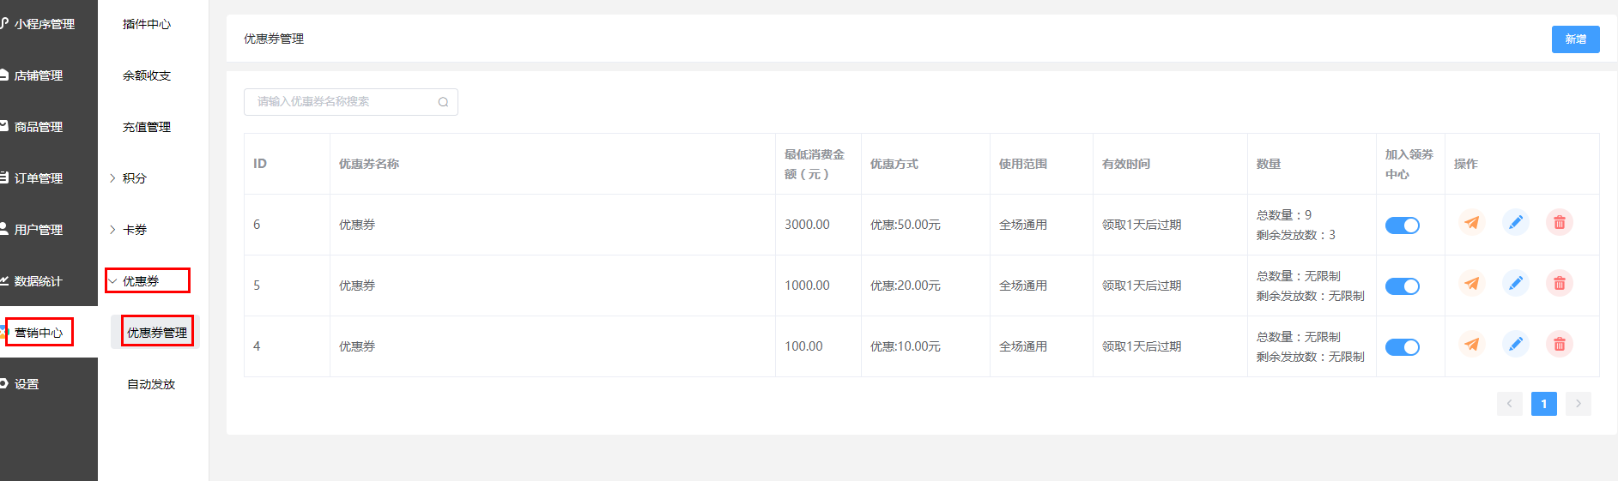This screenshot has width=1618, height=481.
Task: Delete coupon ID 4 with trash icon
Action: [x=1560, y=345]
